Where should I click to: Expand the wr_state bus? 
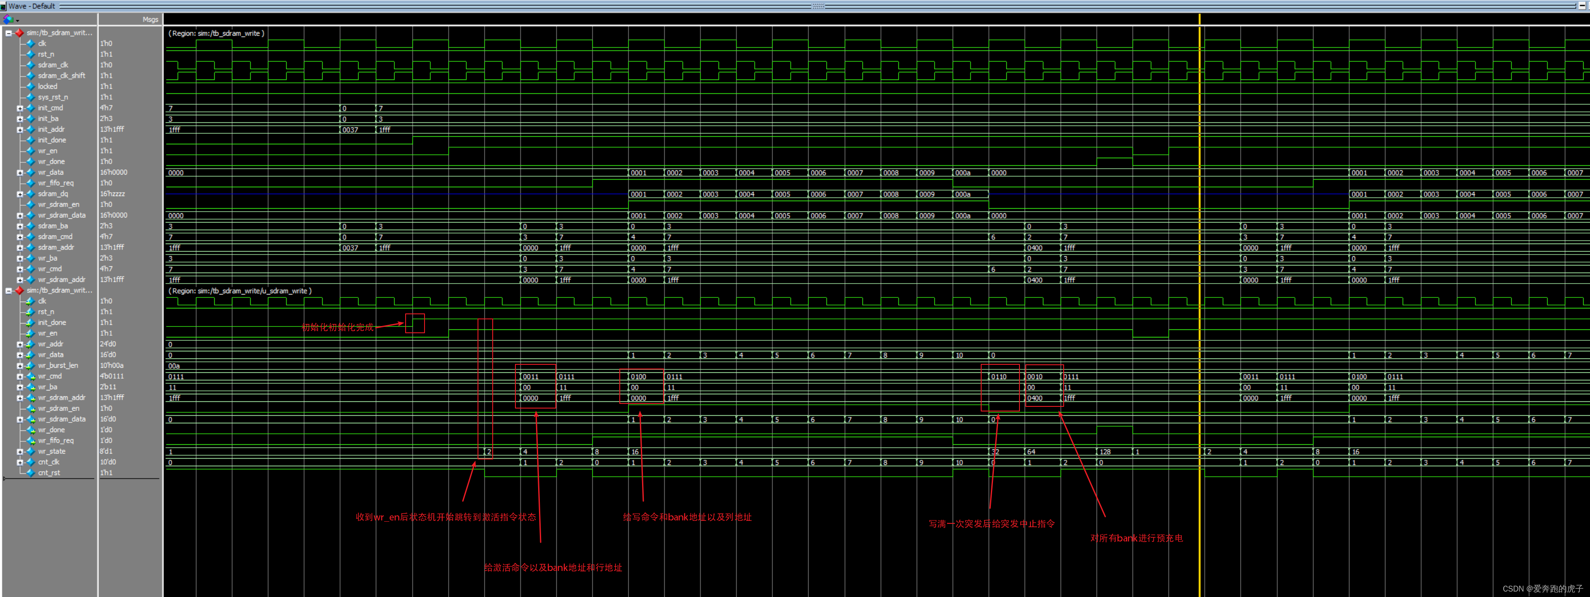20,451
